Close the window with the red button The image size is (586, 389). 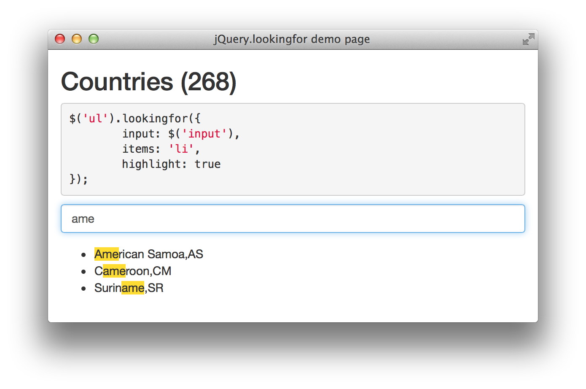60,39
